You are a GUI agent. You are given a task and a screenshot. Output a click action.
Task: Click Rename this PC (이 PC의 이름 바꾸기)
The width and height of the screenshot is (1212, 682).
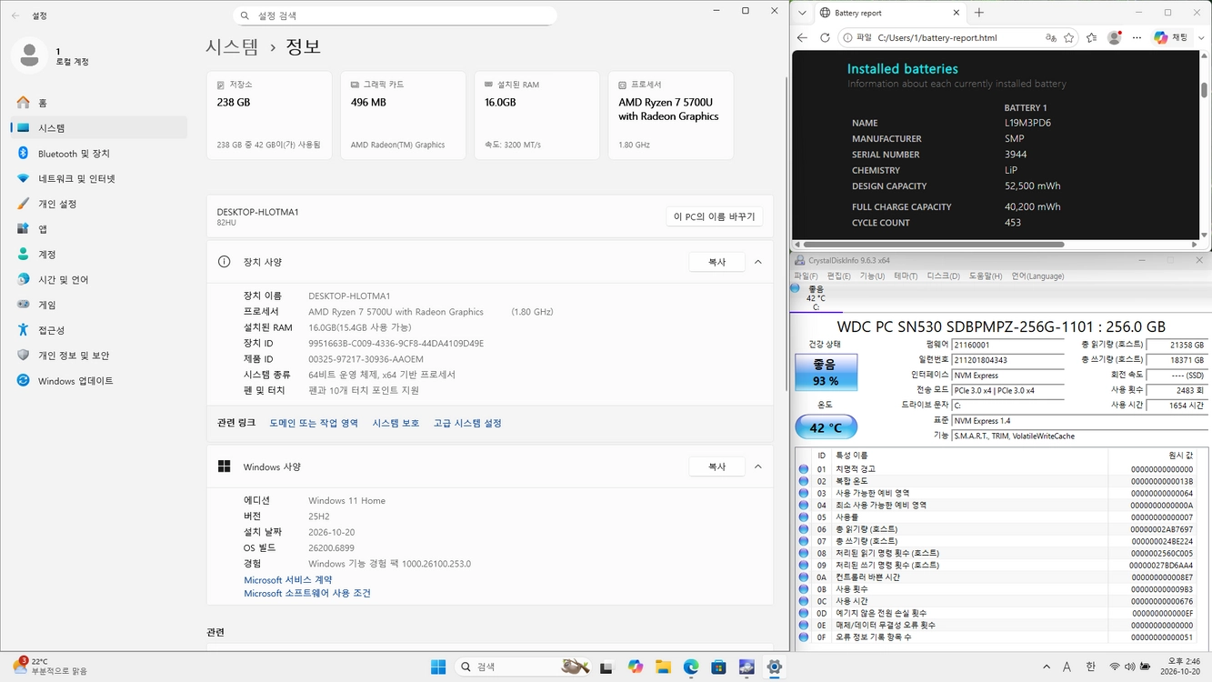coord(714,217)
